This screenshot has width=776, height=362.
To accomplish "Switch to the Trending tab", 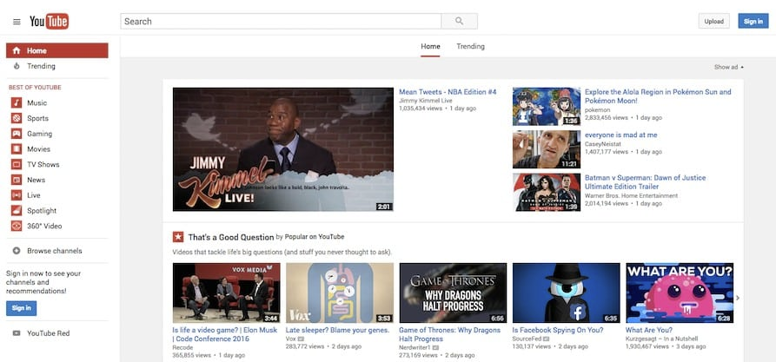I will pos(470,47).
